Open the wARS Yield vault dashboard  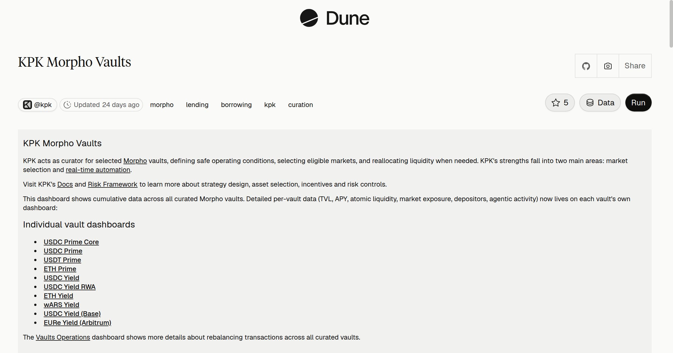pyautogui.click(x=61, y=305)
